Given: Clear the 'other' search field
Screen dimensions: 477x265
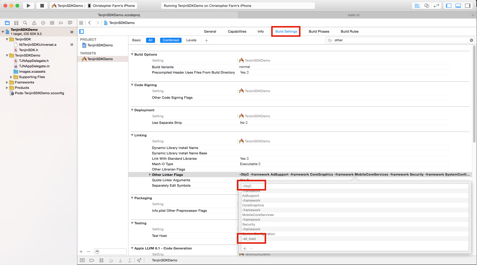Looking at the screenshot, I should [472, 40].
